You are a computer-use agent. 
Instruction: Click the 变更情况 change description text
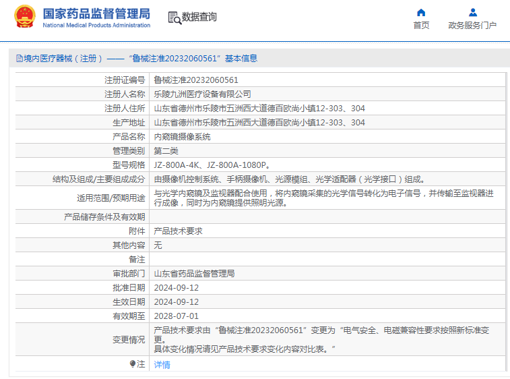[x=321, y=340]
